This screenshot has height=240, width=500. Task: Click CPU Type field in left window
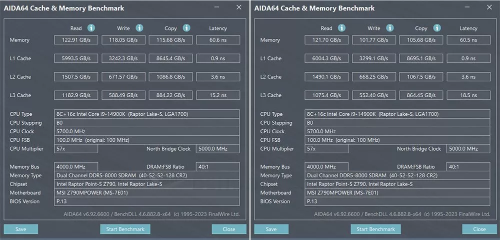(x=147, y=114)
